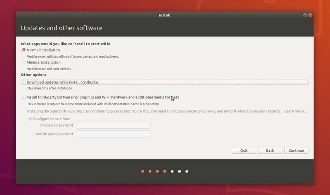Toggle the Configure Secure Boot checkbox

click(x=30, y=119)
